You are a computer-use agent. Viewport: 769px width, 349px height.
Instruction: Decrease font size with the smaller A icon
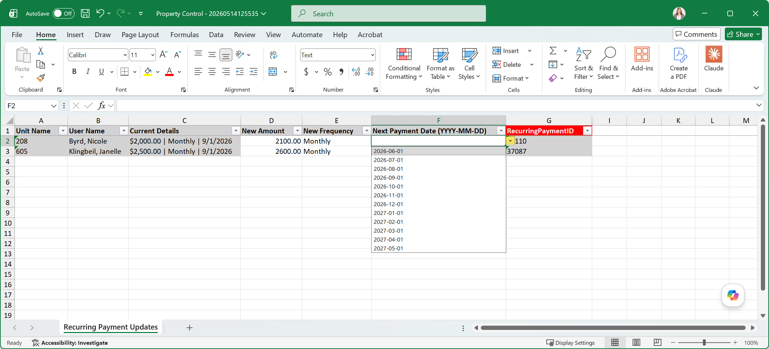tap(177, 54)
